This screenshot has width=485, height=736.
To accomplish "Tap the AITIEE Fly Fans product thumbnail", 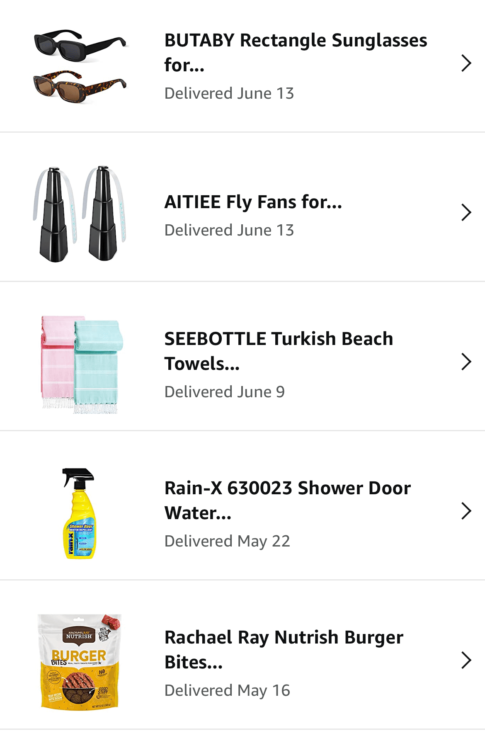I will [x=80, y=214].
